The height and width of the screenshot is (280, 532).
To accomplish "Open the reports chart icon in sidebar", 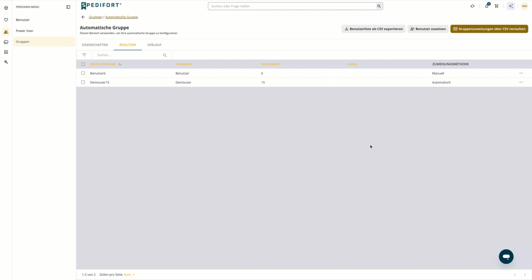I will [6, 52].
